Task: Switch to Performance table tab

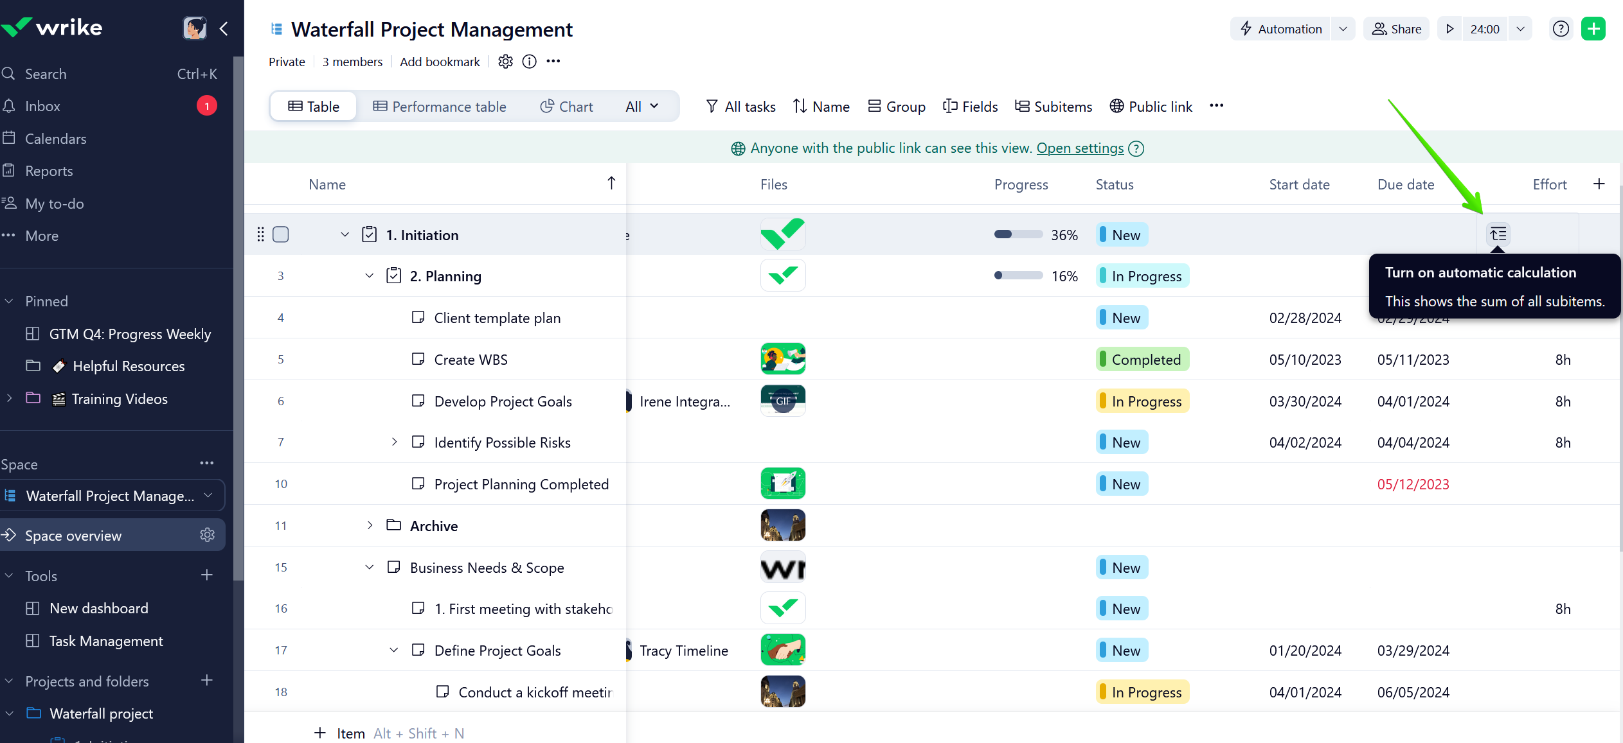Action: 440,107
